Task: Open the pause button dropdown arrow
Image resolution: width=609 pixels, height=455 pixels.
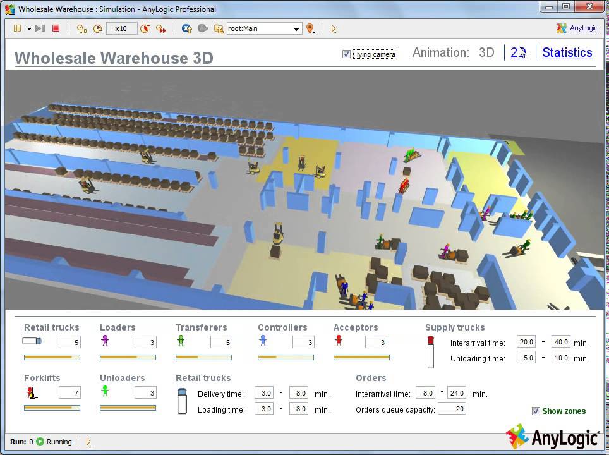Action: pyautogui.click(x=29, y=28)
